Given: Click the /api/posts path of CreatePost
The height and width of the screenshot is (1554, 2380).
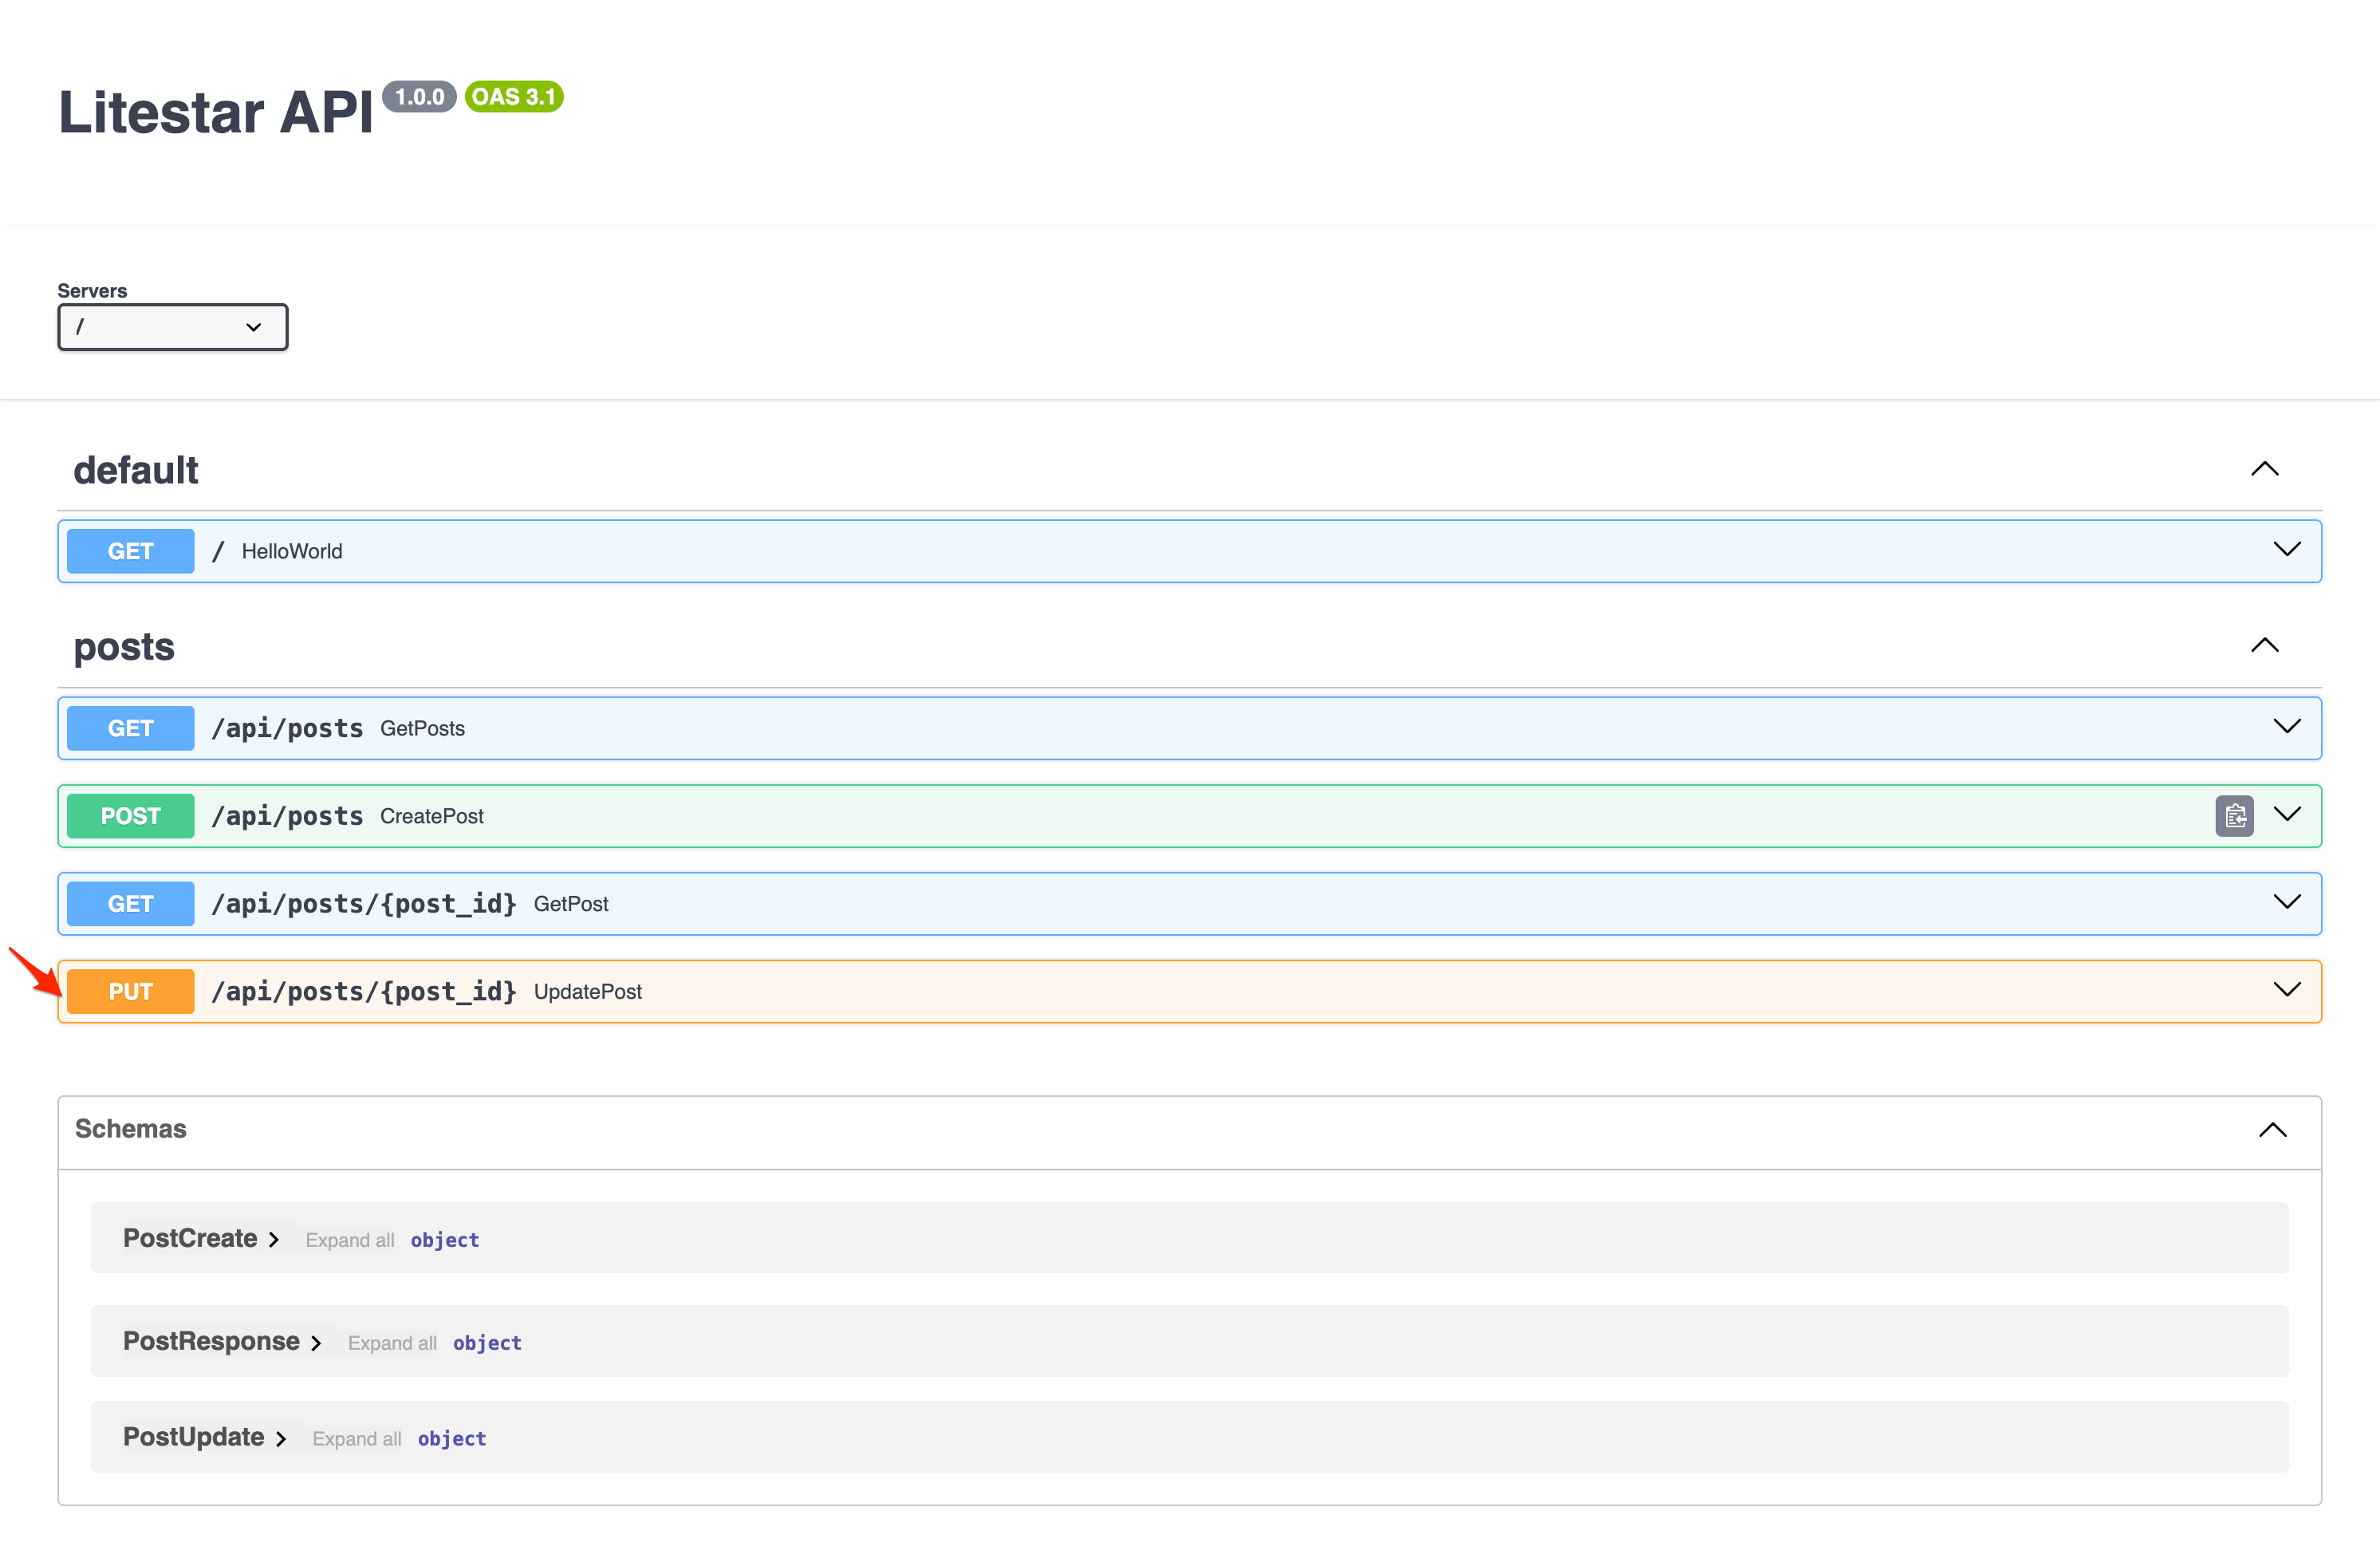Looking at the screenshot, I should click(x=288, y=816).
